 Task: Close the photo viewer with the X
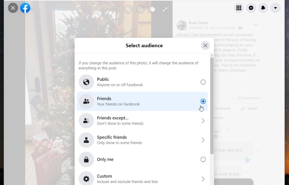pyautogui.click(x=13, y=8)
